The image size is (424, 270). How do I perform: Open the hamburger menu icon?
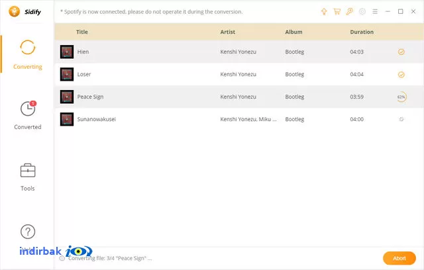pyautogui.click(x=375, y=12)
